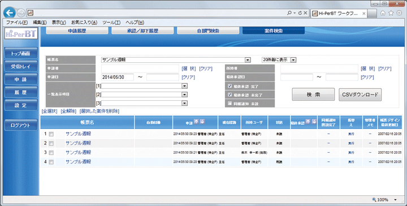Open display item dropdown [3]
Viewport: 407px width, 206px height.
(184, 103)
